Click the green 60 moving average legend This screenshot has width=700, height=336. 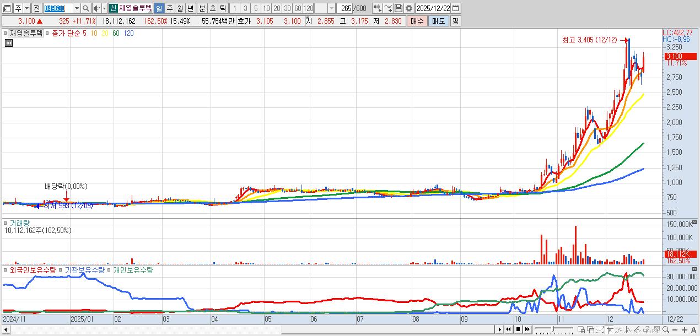116,33
